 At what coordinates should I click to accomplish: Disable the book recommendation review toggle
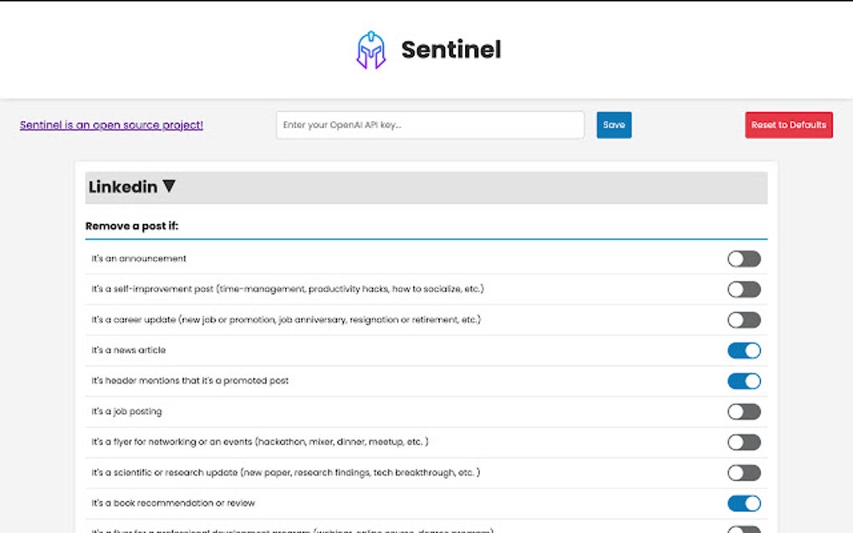743,503
